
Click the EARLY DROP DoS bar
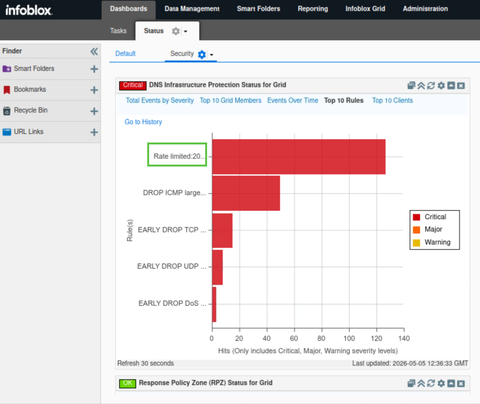214,304
